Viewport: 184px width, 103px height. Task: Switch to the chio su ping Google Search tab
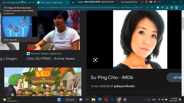52,2
